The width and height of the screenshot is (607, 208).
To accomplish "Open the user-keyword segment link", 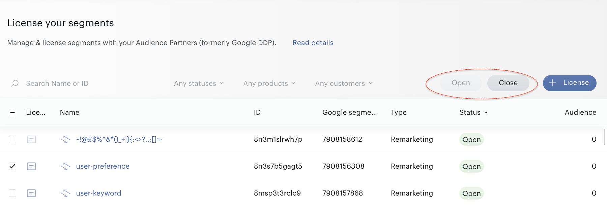I will [98, 193].
